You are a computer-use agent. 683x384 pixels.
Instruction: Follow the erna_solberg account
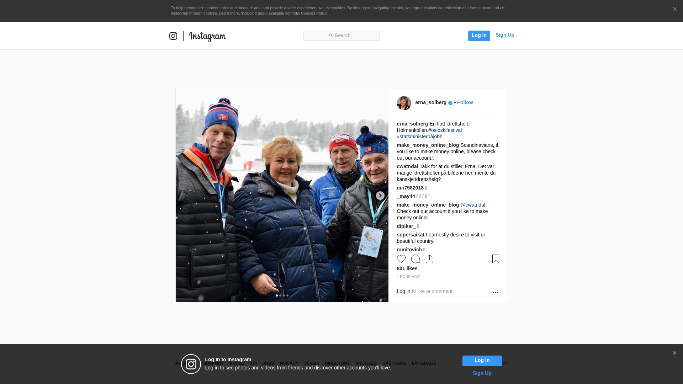[x=465, y=102]
